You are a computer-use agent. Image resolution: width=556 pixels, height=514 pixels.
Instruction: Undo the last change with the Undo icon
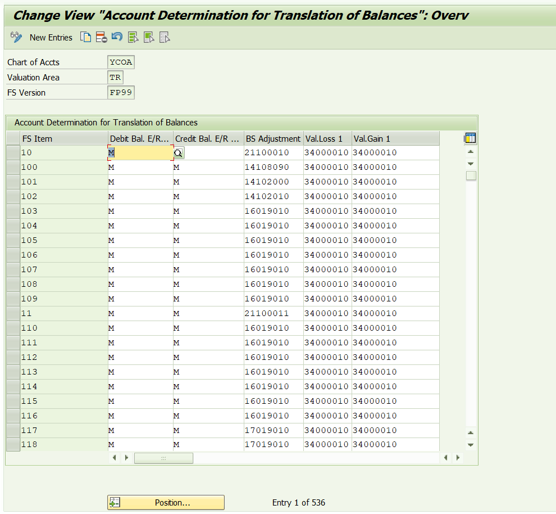[116, 37]
